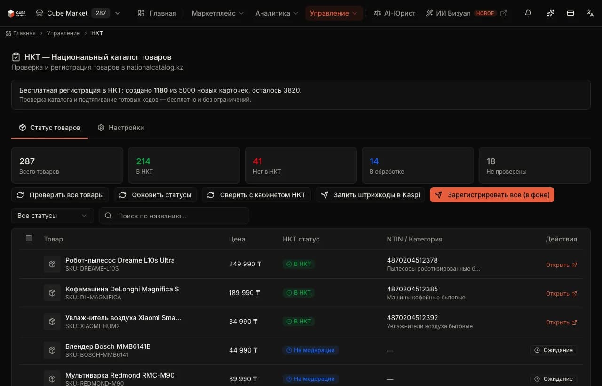
Task: Switch to the Статус товаров tab
Action: 49,128
